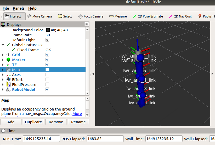Click the FluidPressure display icon

pyautogui.click(x=8, y=84)
